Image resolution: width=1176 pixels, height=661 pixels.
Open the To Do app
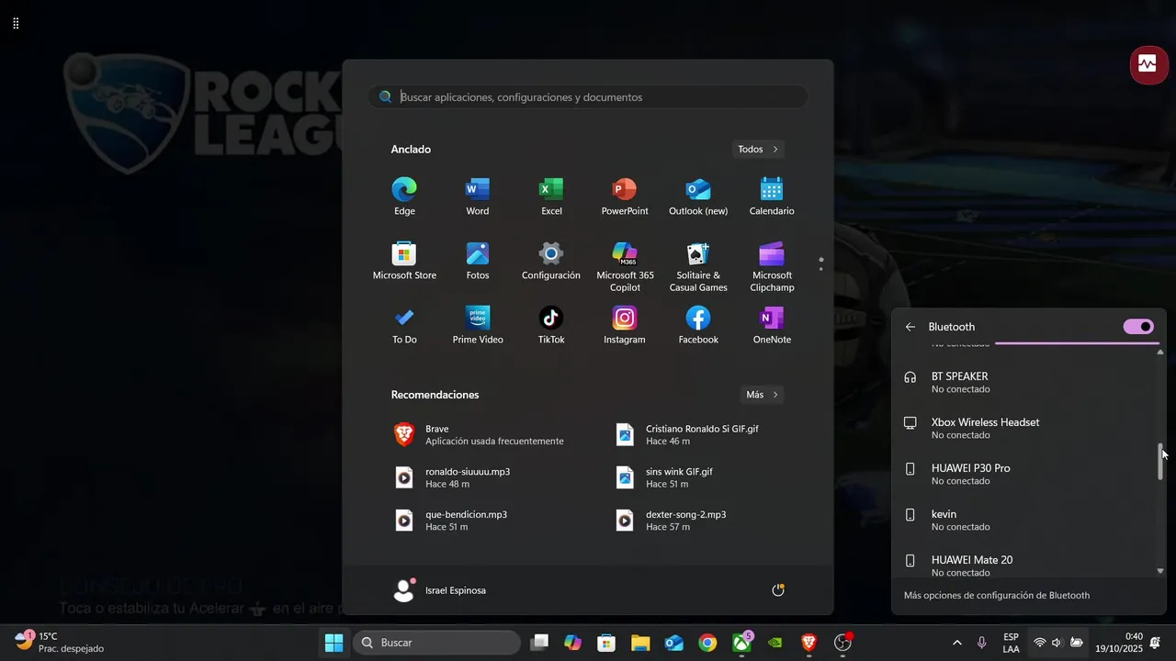point(404,325)
